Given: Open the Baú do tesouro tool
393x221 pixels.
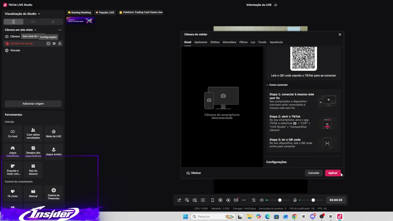Looking at the screenshot, I should 33,169.
